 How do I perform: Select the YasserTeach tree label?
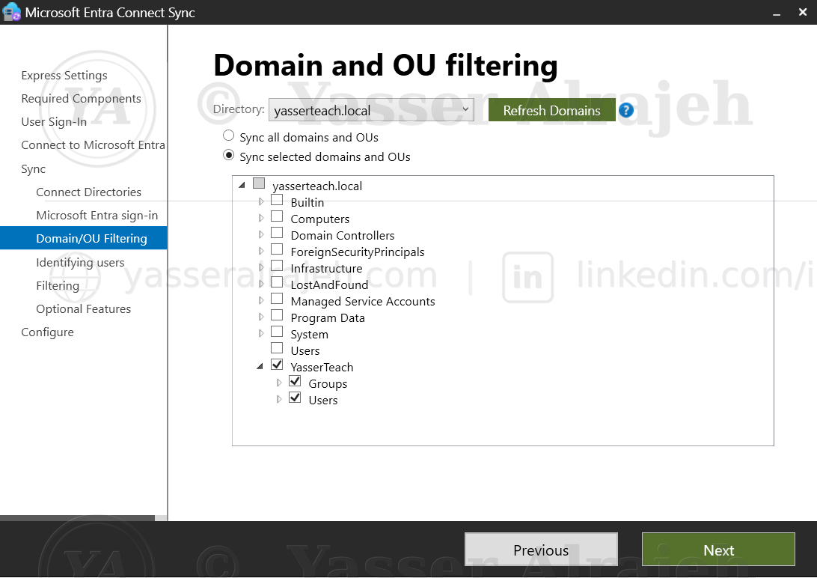coord(322,368)
